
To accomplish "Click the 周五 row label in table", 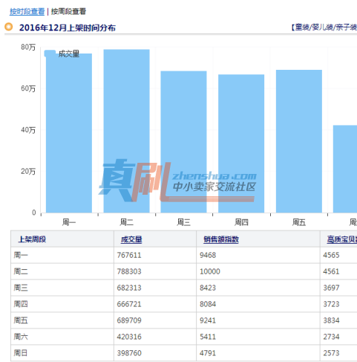I will [21, 320].
